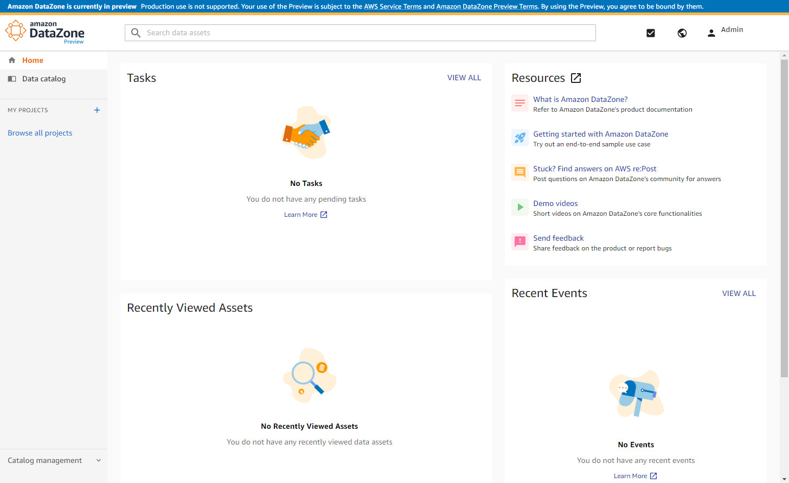
Task: Click the Admin user profile icon
Action: [711, 33]
